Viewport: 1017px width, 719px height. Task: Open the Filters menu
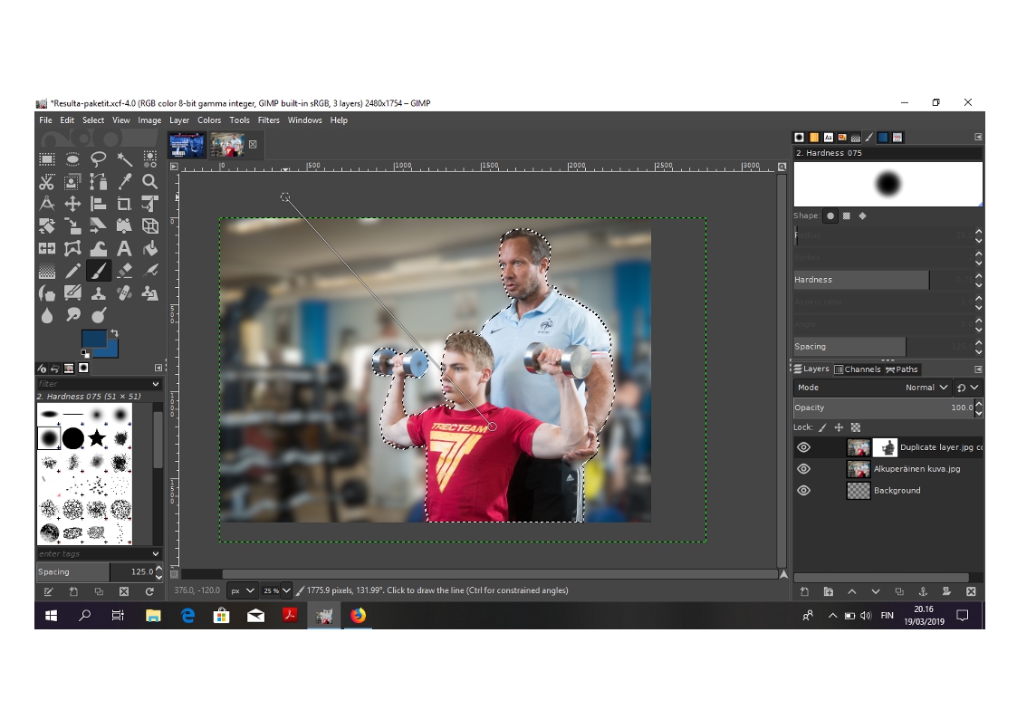268,120
